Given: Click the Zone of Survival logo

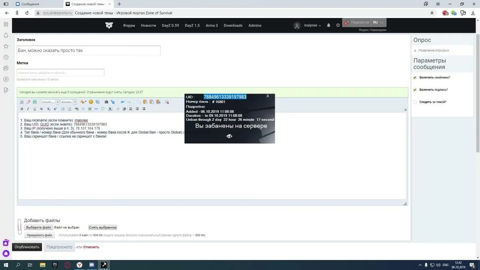Looking at the screenshot, I should tap(109, 25).
